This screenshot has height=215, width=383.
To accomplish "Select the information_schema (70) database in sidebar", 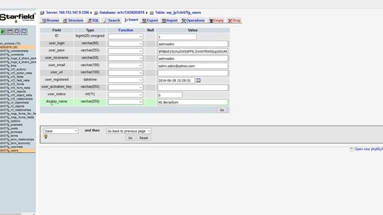I will [10, 44].
